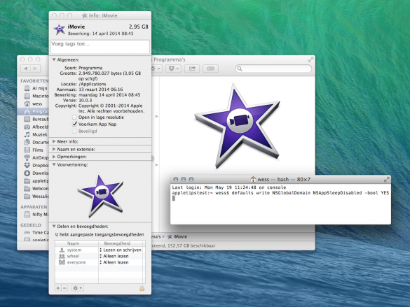Screen dimensions: 410x307
Task: Open Downloads in Finder sidebar
Action: click(x=36, y=173)
